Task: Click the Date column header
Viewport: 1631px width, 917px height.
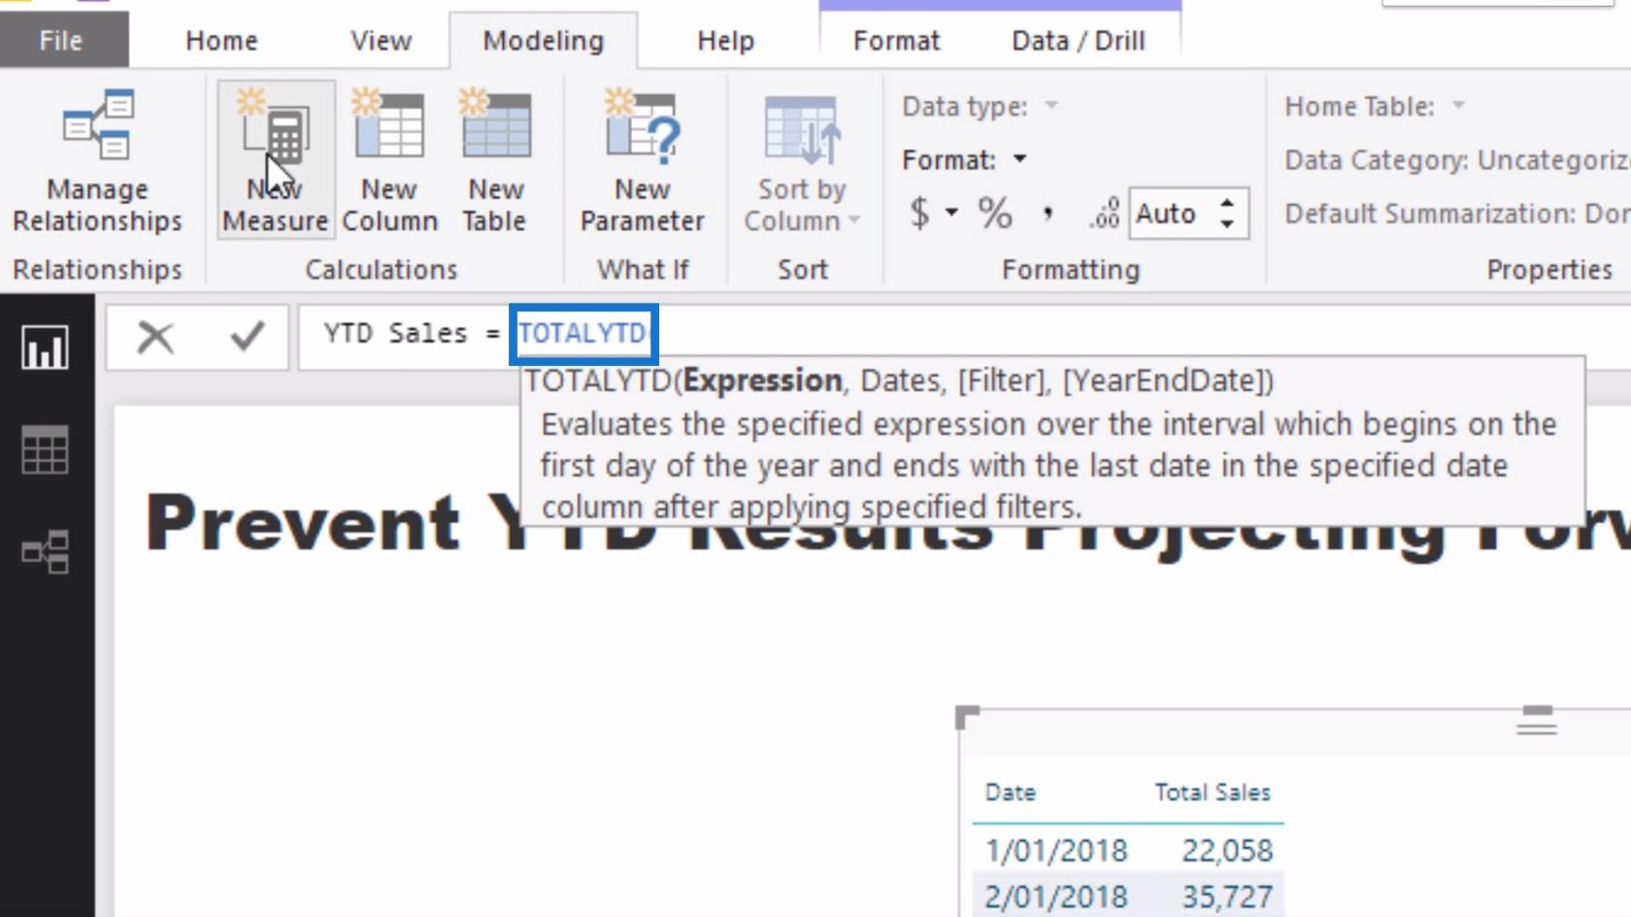Action: pos(1010,793)
